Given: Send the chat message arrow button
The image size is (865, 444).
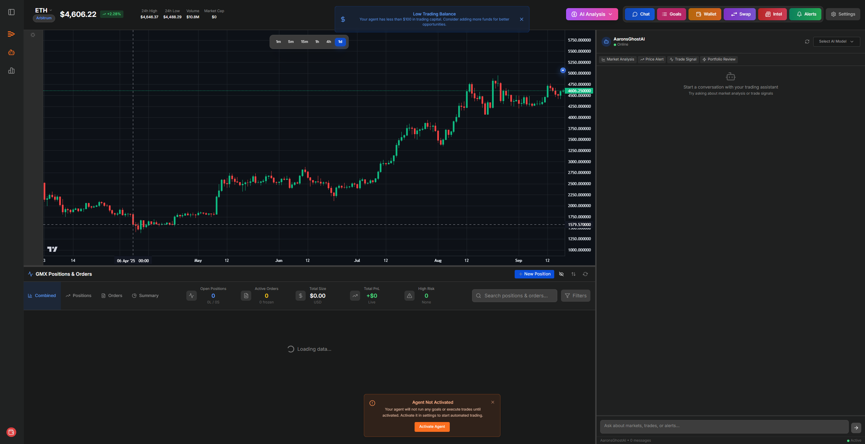Looking at the screenshot, I should click(856, 427).
